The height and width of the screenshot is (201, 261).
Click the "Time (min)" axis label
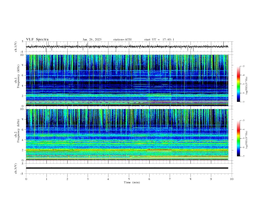132,182
